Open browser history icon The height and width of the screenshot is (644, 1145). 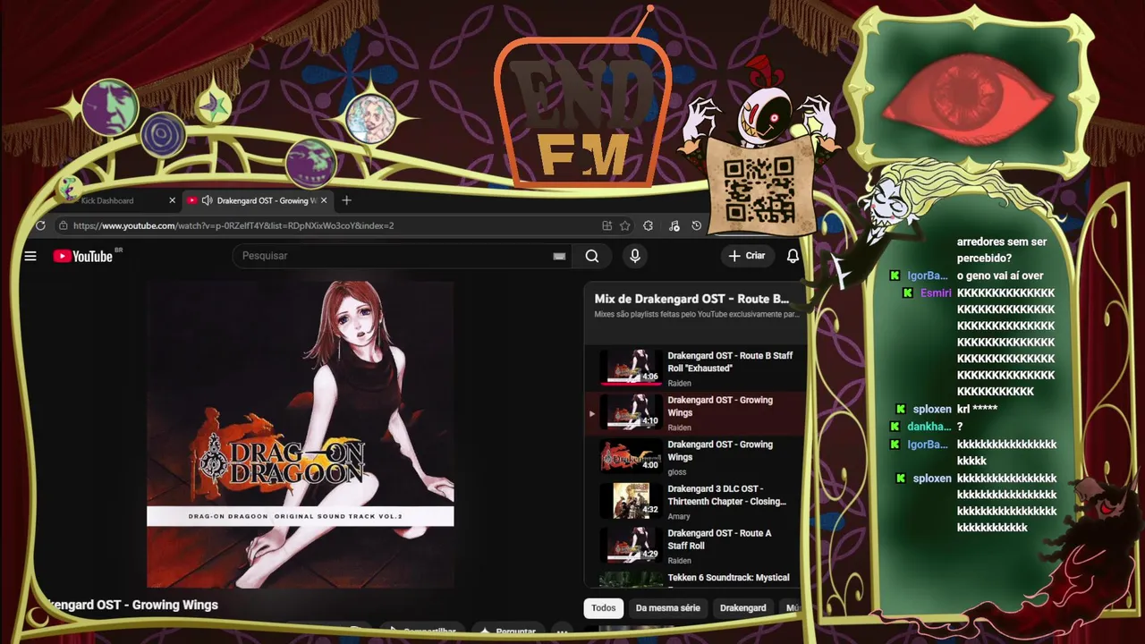coord(697,225)
